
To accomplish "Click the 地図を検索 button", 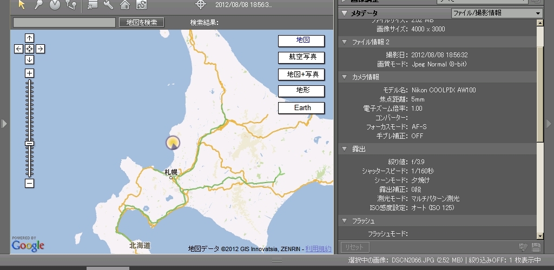I will (141, 22).
